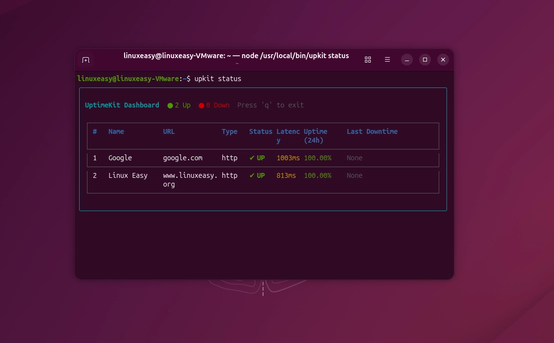
Task: Click the UP checkmark for Linux Easy
Action: coord(257,175)
